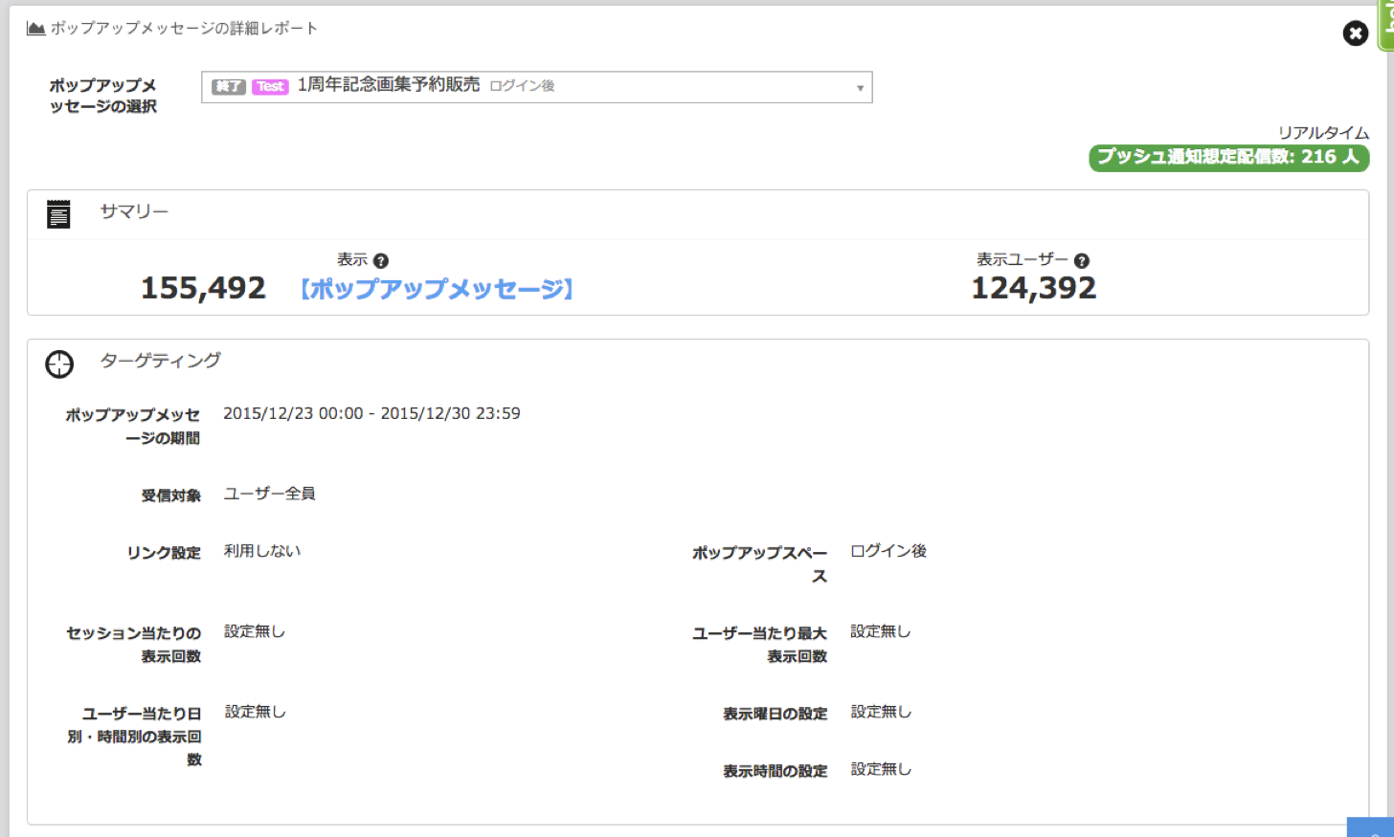Click the サマリー section header
This screenshot has height=837, width=1394.
[134, 211]
